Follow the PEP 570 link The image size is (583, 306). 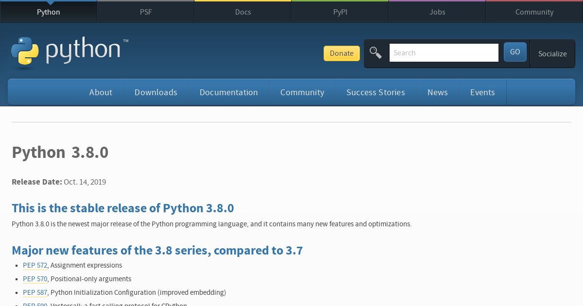coord(35,279)
